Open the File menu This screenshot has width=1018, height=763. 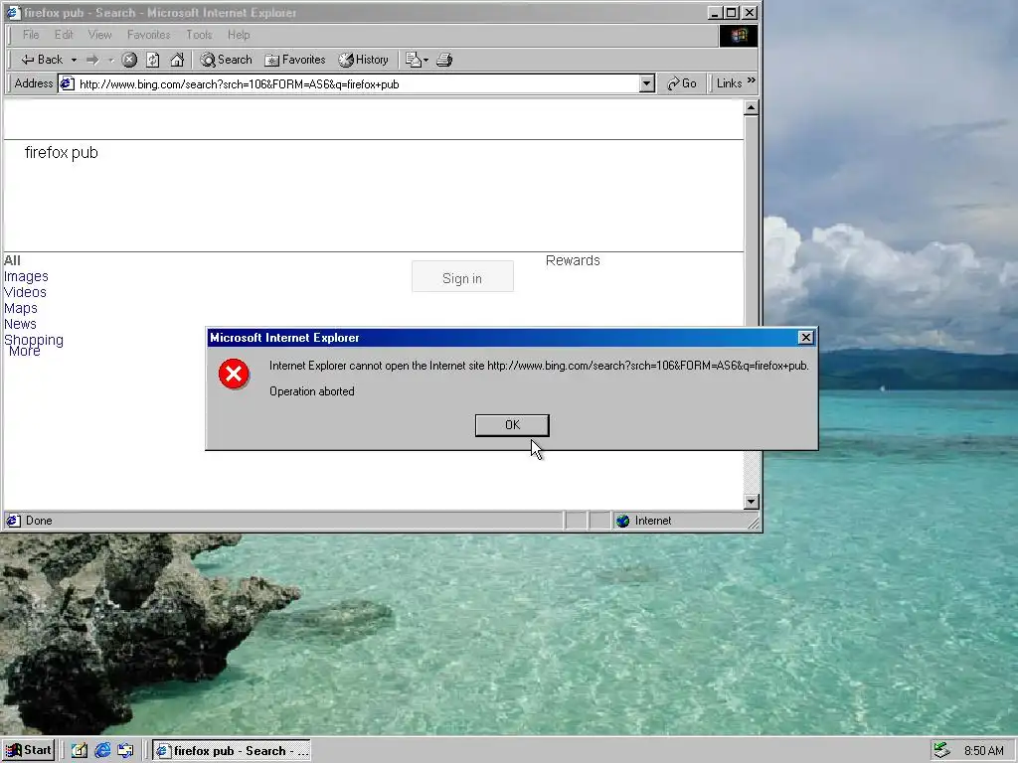[x=31, y=35]
